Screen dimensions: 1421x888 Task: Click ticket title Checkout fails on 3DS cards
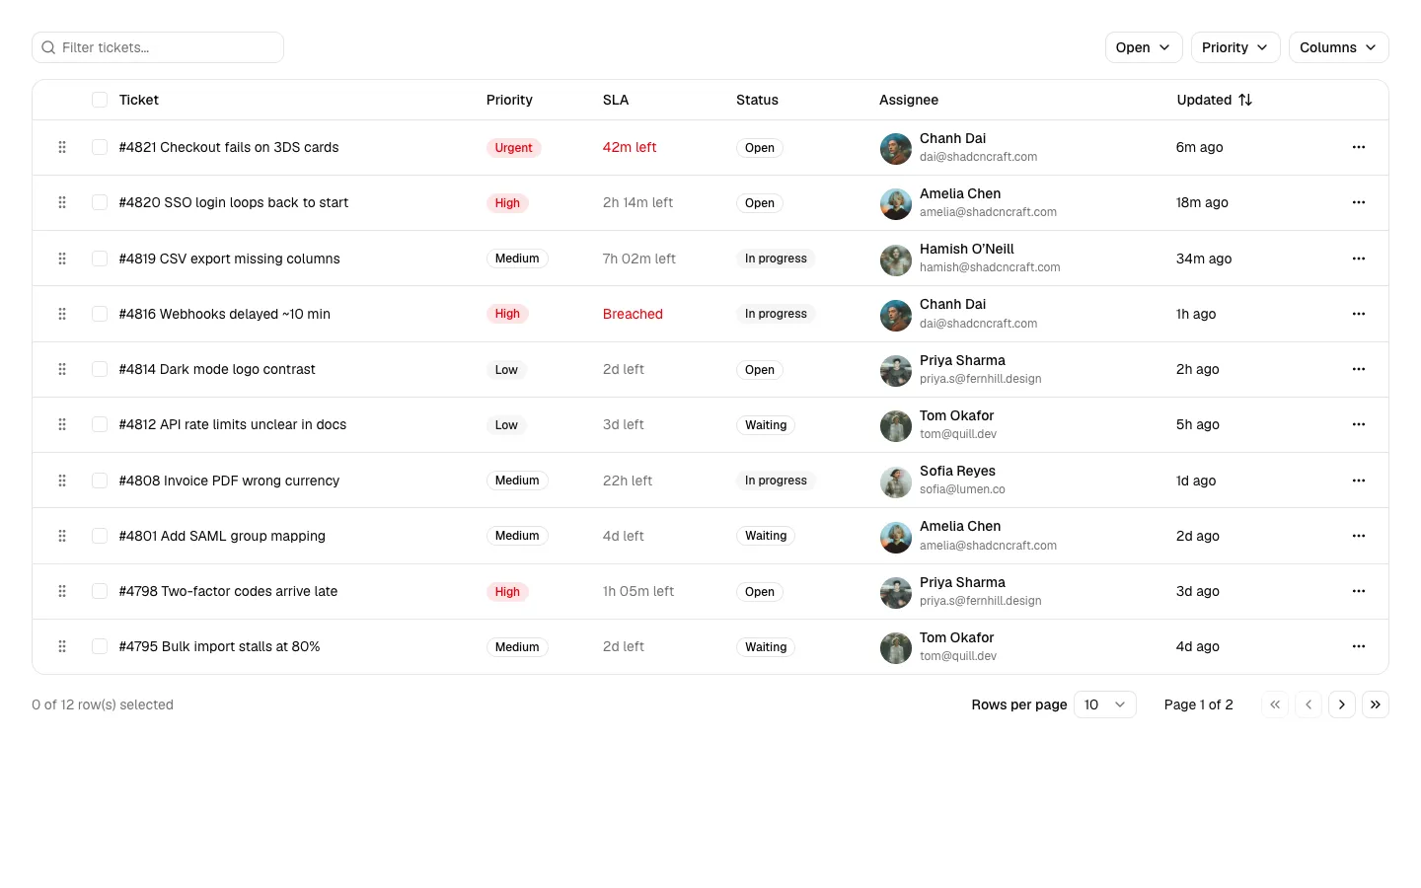(229, 147)
